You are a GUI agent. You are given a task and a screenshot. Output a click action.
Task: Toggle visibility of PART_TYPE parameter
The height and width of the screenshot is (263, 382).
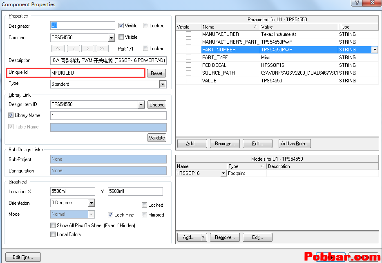coord(188,57)
